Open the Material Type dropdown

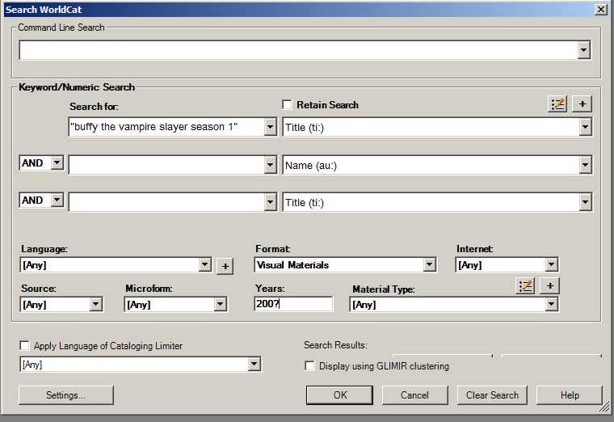[551, 305]
